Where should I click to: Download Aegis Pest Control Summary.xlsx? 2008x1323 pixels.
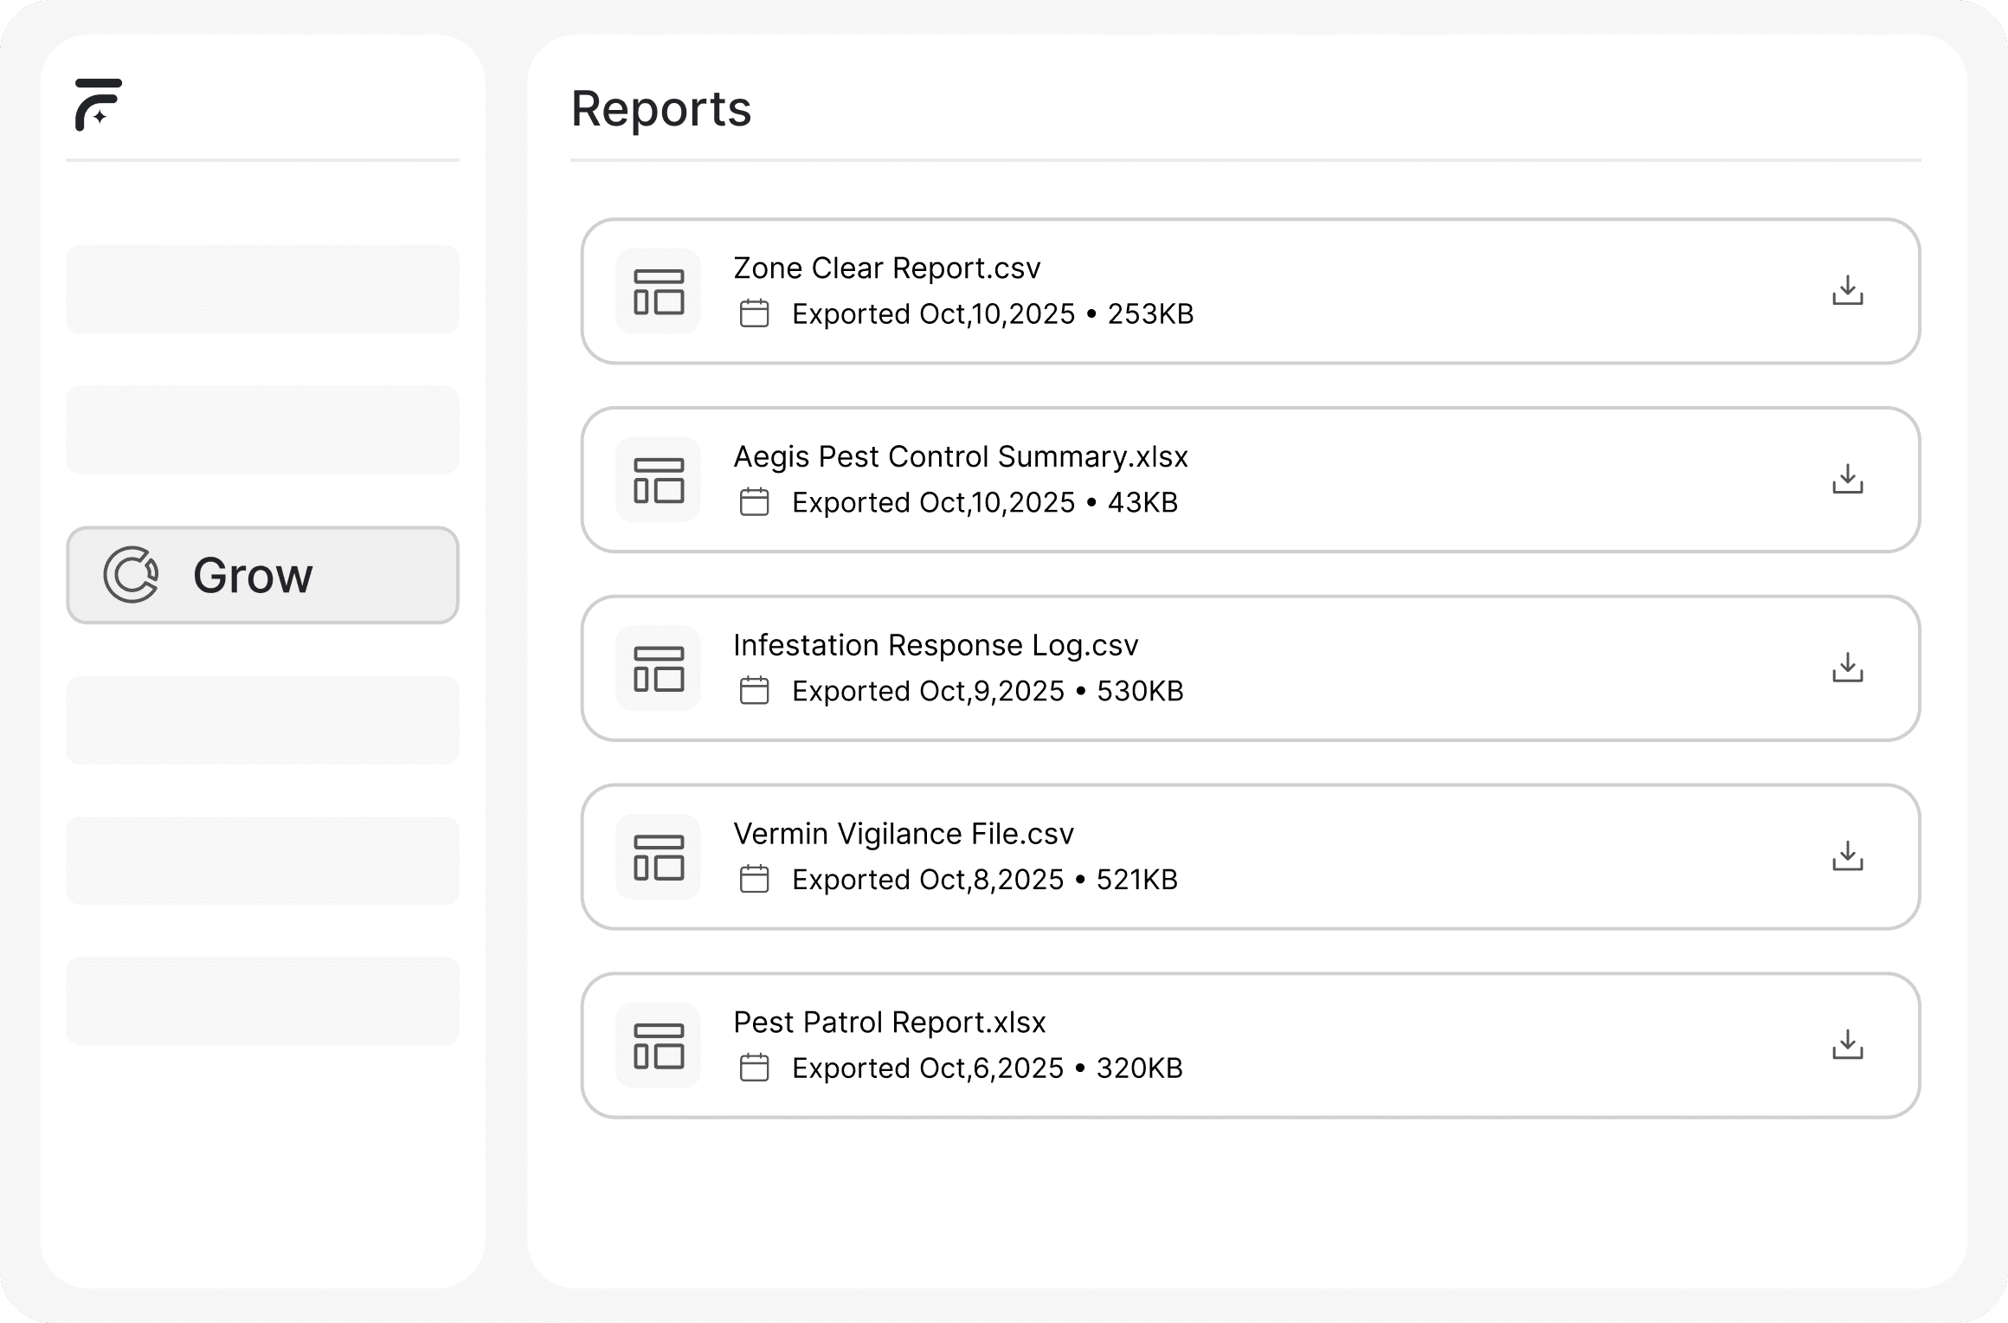[1847, 479]
